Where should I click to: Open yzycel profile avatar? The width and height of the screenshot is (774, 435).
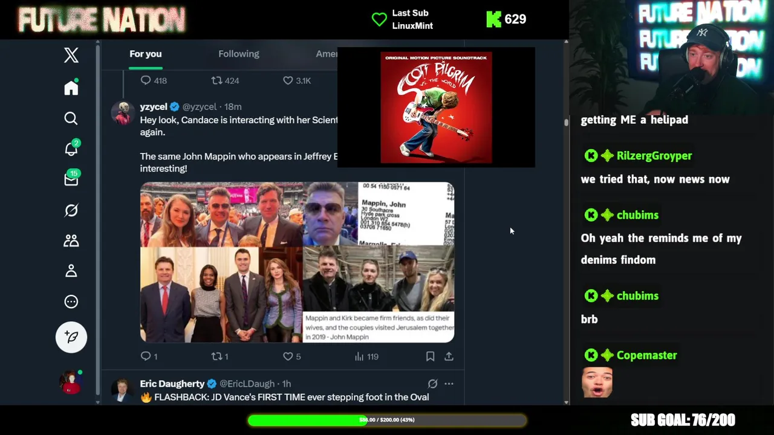click(123, 113)
